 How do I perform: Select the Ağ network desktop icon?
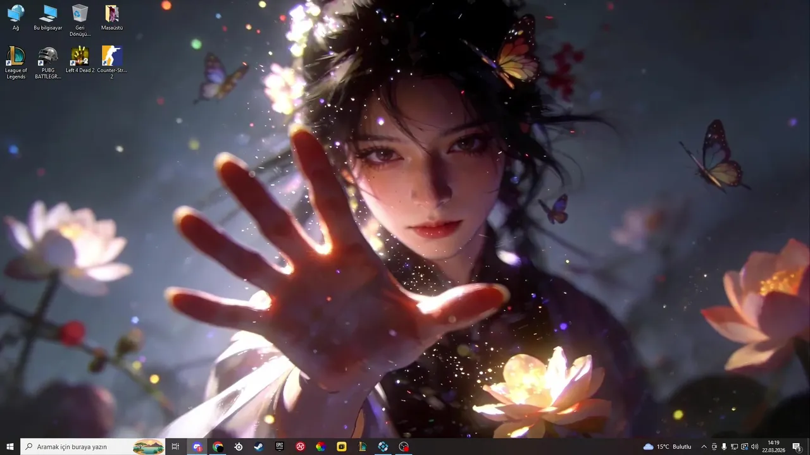pyautogui.click(x=16, y=17)
